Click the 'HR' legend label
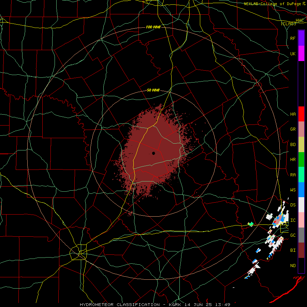307x307 pixels. [293, 160]
